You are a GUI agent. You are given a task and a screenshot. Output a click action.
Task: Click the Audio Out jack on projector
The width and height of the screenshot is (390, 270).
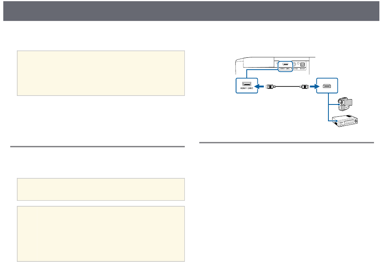[294, 64]
